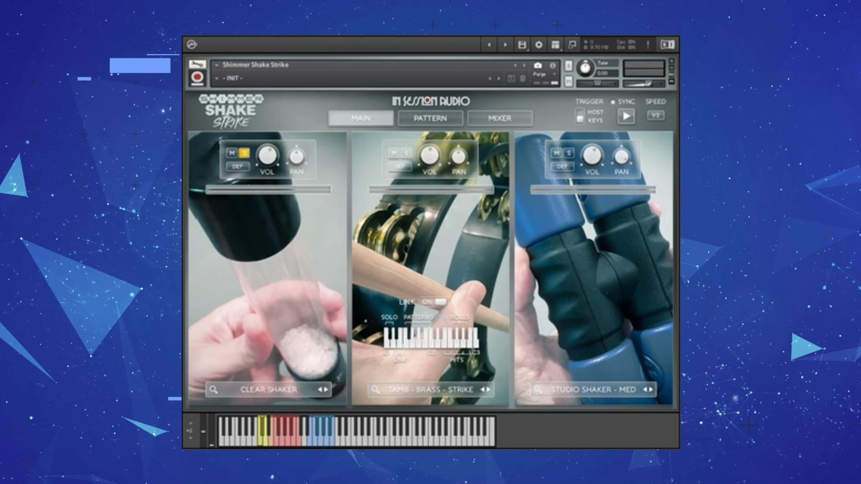Click the red In Session Audio instrument icon
Screen dimensions: 861x484
[x=197, y=78]
